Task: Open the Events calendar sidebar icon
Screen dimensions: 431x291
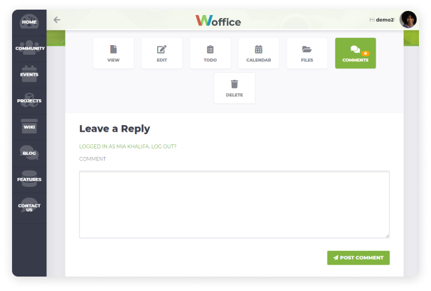Action: pyautogui.click(x=29, y=75)
